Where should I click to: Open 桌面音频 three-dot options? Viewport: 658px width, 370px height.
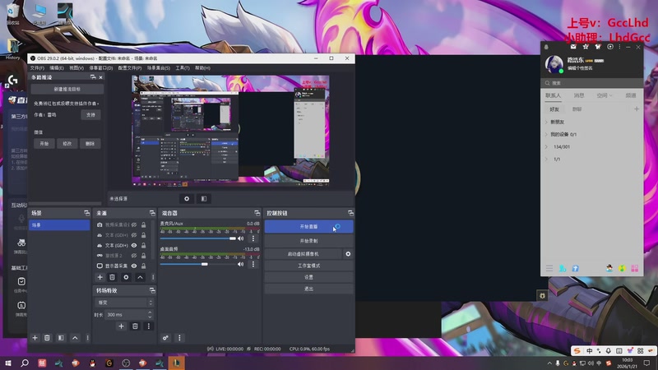[x=253, y=264]
